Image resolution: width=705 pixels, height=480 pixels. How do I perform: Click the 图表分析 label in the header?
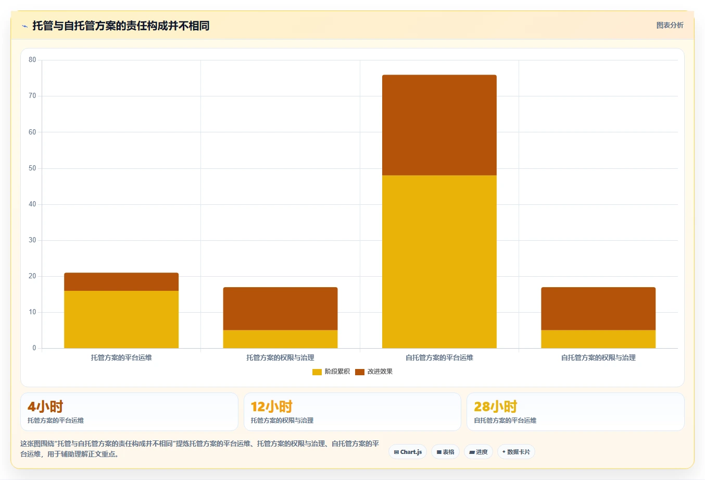click(670, 25)
